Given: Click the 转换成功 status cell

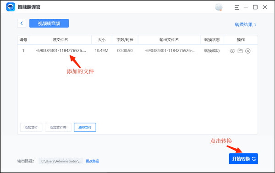Looking at the screenshot, I should (x=212, y=51).
